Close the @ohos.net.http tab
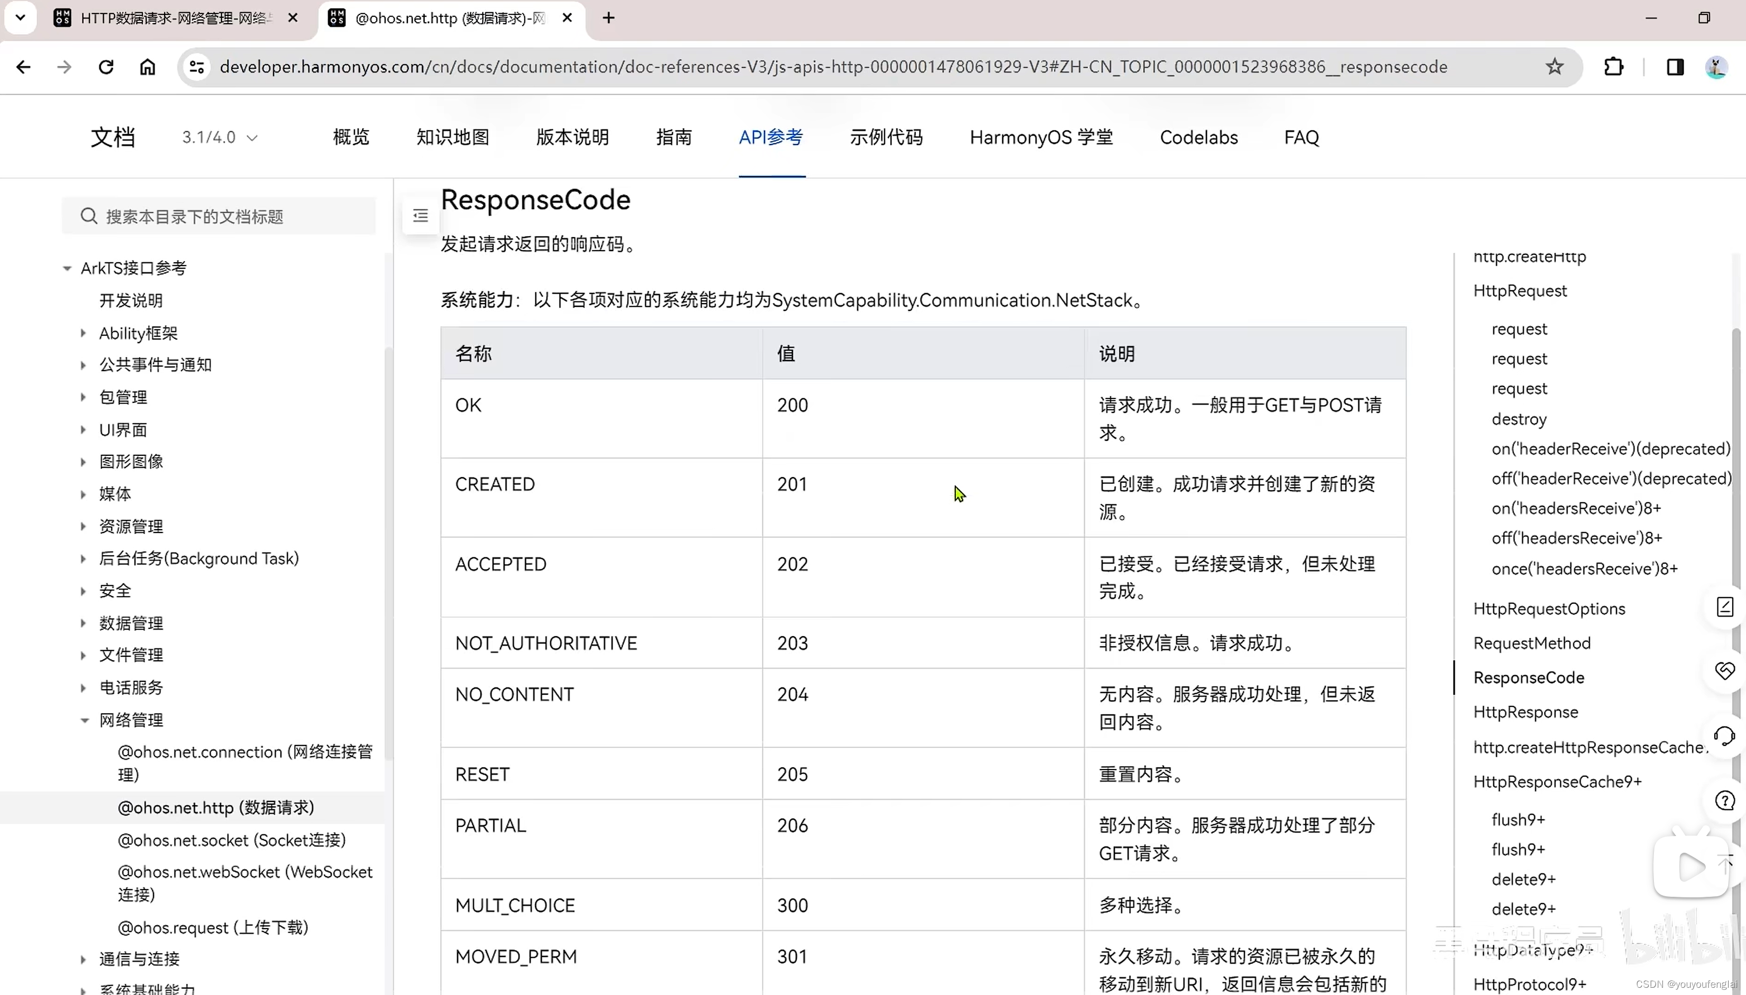Viewport: 1746px width, 995px height. (567, 18)
